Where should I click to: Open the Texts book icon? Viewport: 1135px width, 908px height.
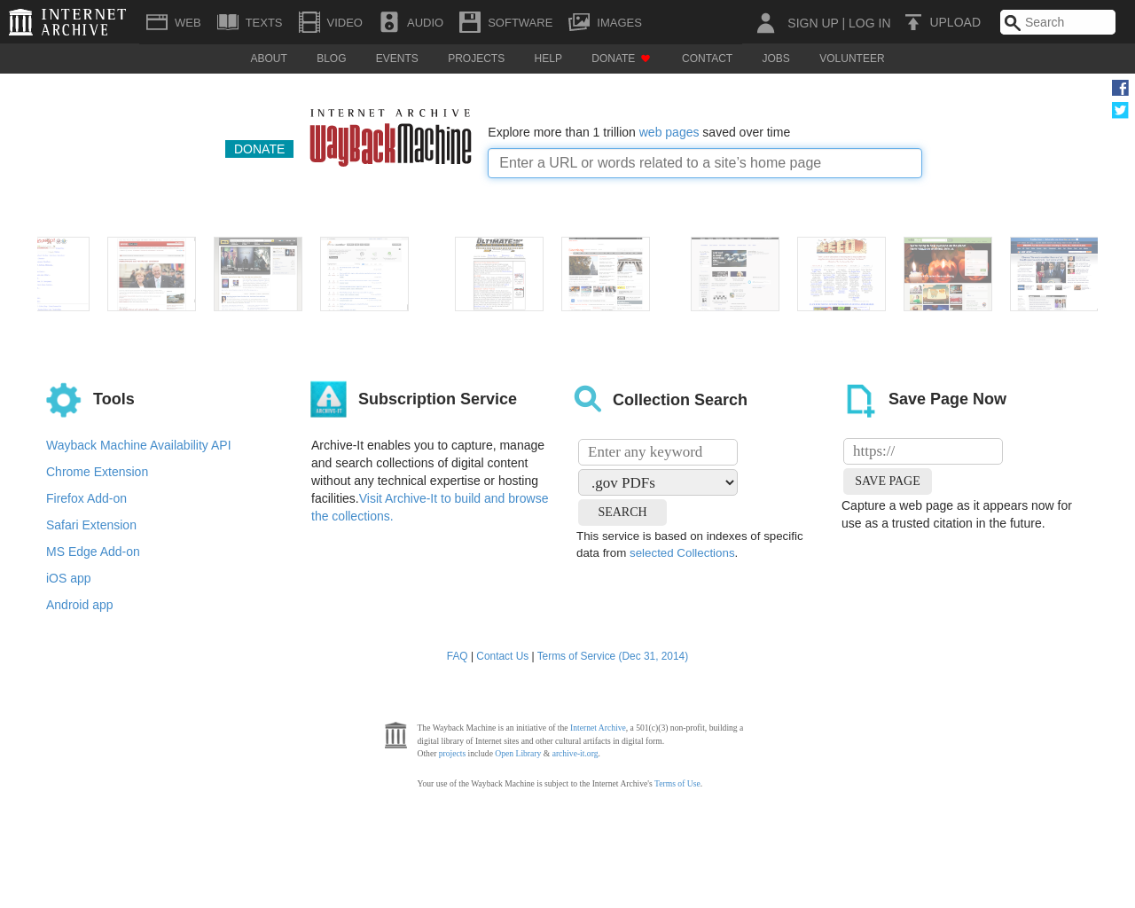[x=228, y=22]
